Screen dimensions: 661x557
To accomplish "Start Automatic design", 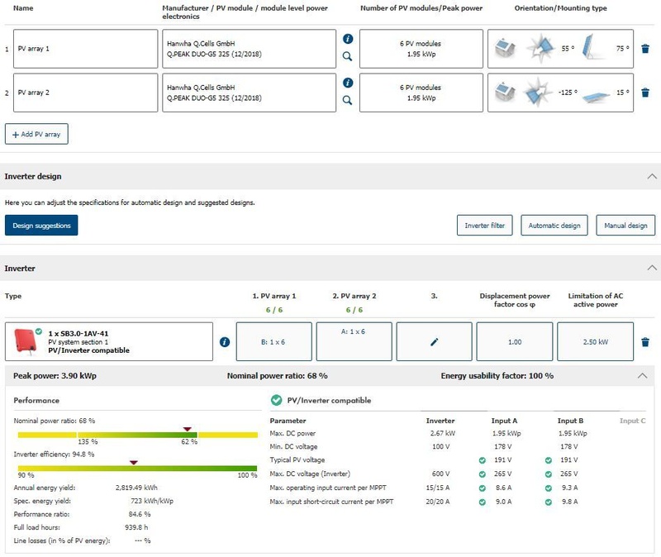I will pos(554,225).
